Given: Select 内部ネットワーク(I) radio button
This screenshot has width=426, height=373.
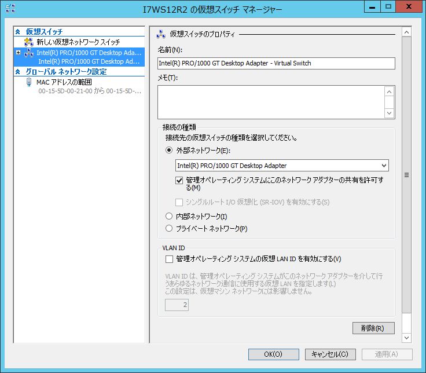Looking at the screenshot, I should click(169, 217).
